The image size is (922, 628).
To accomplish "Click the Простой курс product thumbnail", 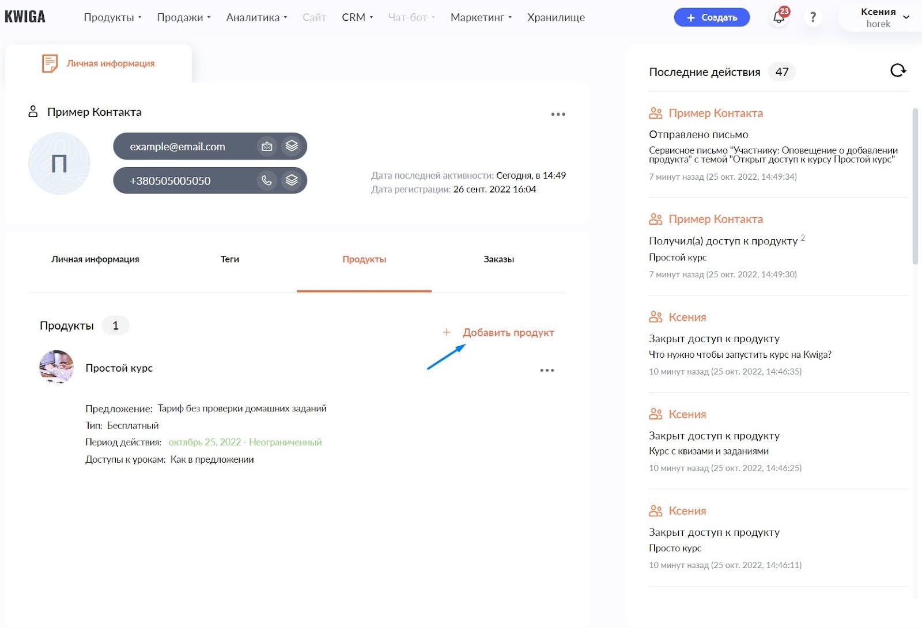I will (56, 367).
